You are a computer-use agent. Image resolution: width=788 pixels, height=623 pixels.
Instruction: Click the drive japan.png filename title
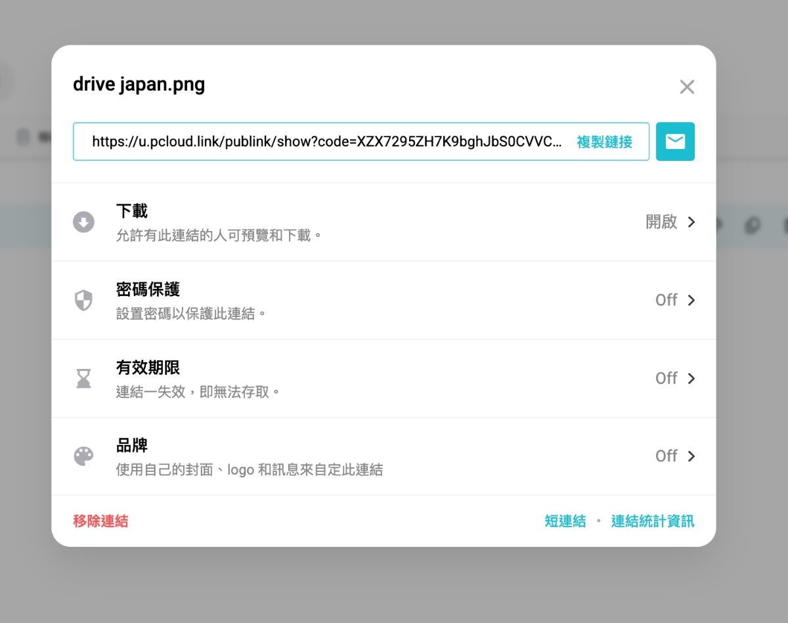click(x=139, y=84)
